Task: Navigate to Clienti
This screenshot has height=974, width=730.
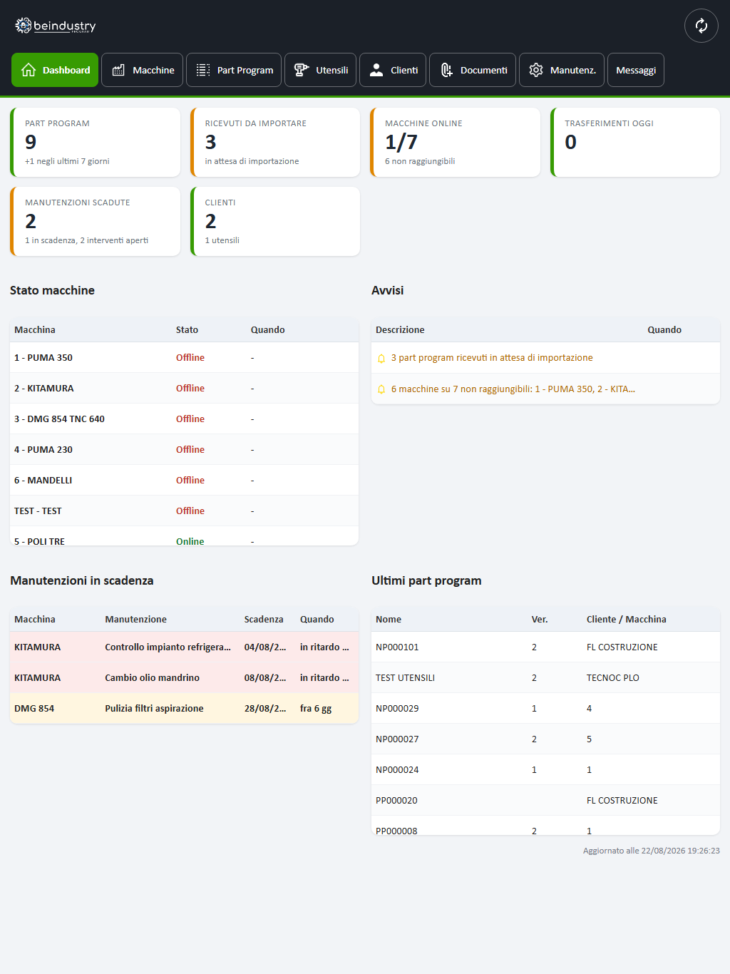Action: pos(393,70)
